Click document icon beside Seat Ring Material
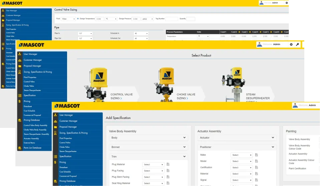Image resolution: width=320 pixels, height=186 pixels. pos(168,183)
